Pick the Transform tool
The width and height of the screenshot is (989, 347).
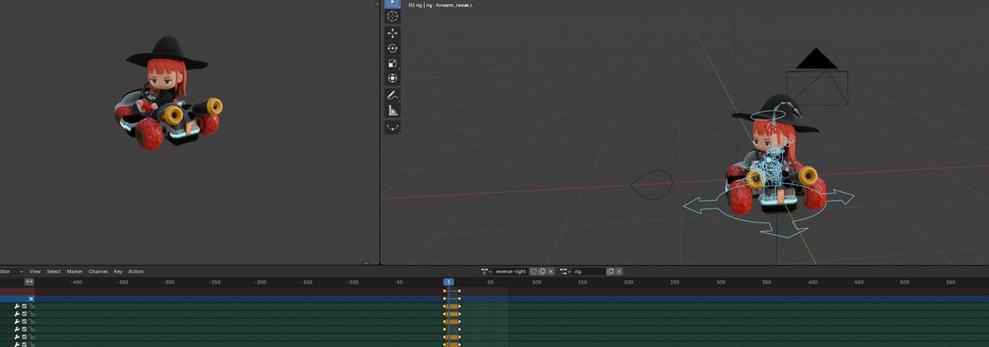click(x=393, y=79)
